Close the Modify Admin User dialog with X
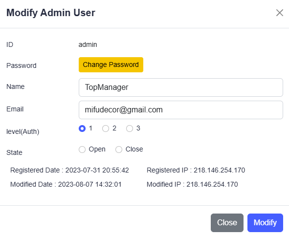Viewport: 289px width, 237px height. point(279,13)
